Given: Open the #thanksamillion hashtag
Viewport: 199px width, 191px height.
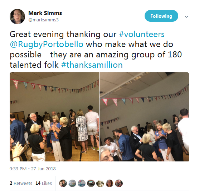Looking at the screenshot, I should (92, 65).
